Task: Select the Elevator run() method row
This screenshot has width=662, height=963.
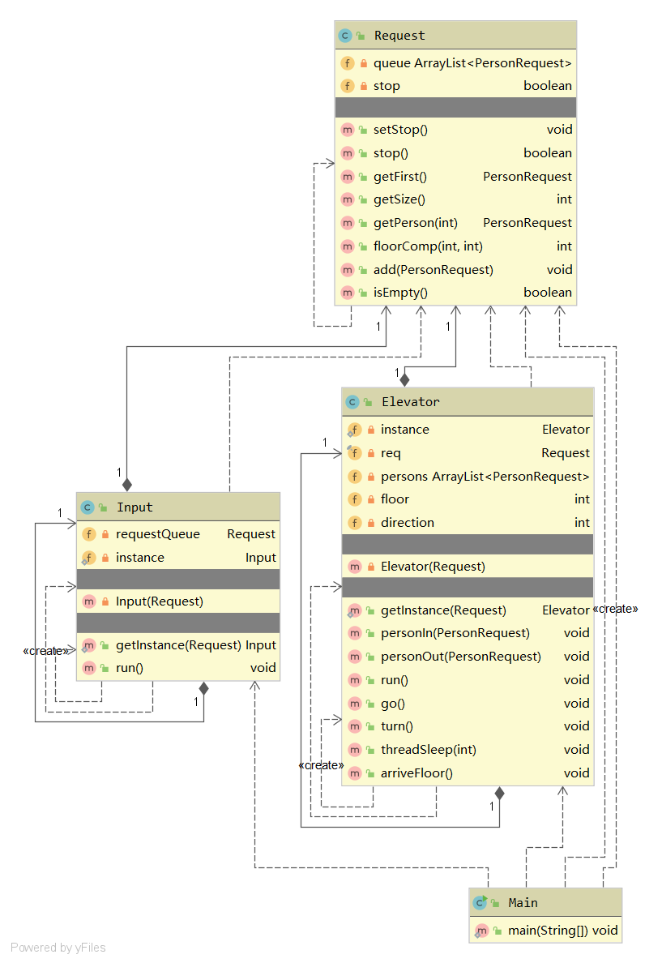Action: (x=468, y=680)
